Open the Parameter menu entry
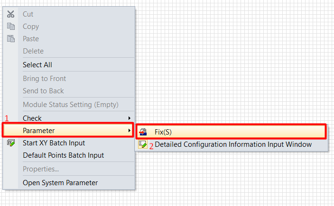The image size is (334, 206). tap(68, 130)
